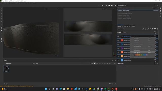Open the Settings dropdown in Texture Set List
162x91 pixels.
point(155,8)
